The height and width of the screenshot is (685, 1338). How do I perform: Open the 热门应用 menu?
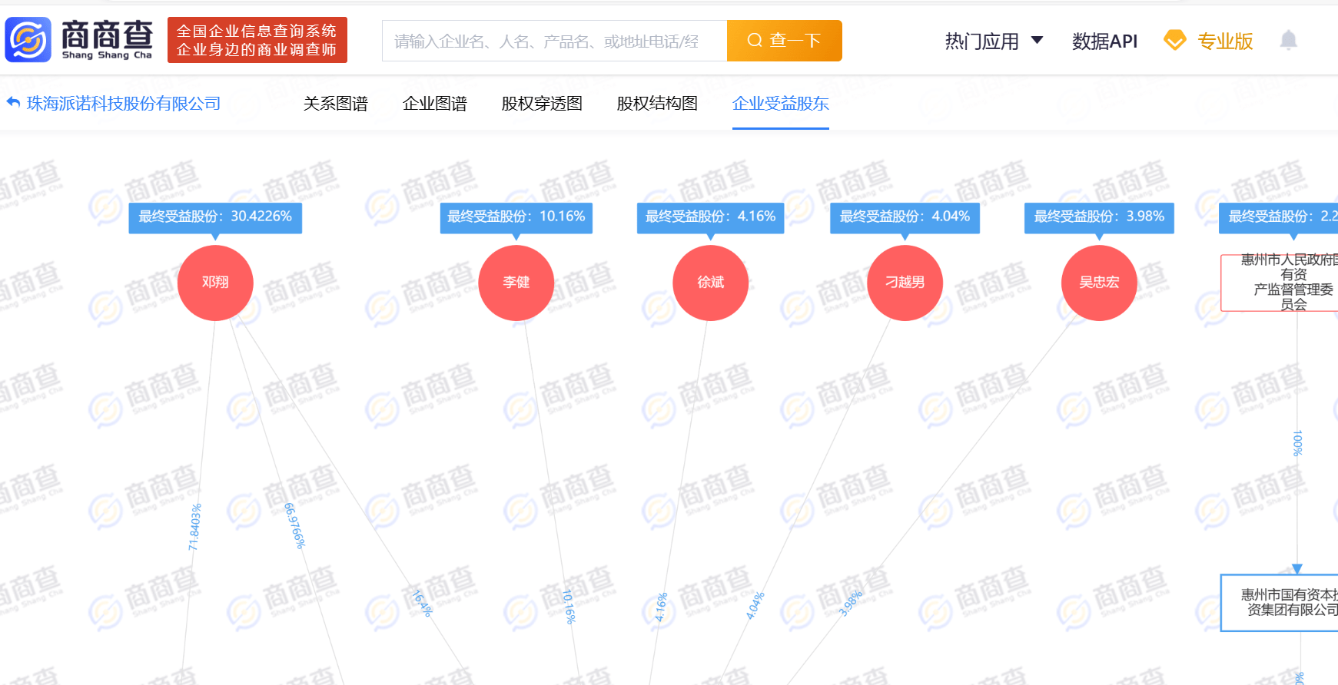(981, 41)
